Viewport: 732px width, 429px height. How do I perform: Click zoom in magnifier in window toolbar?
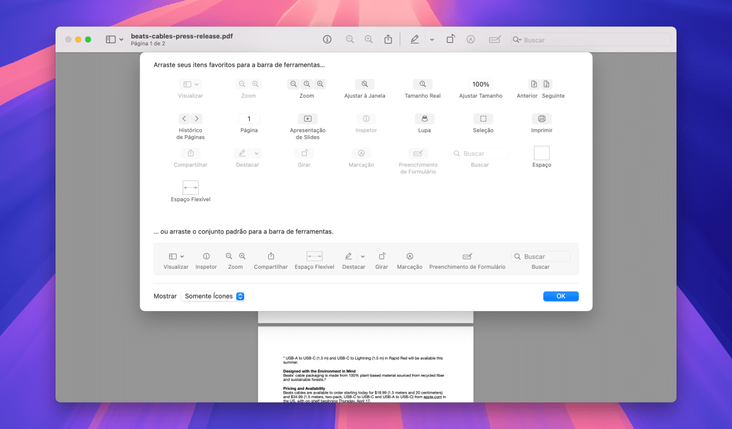click(369, 40)
